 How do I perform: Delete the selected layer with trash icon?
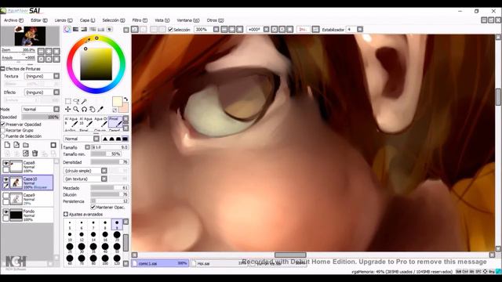(35, 154)
